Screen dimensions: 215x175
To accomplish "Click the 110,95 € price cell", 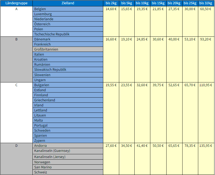I will 206,85.
